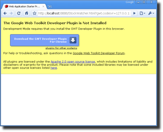The image size is (163, 132).
Task: Open the plugins for other systems link
Action: pyautogui.click(x=61, y=48)
